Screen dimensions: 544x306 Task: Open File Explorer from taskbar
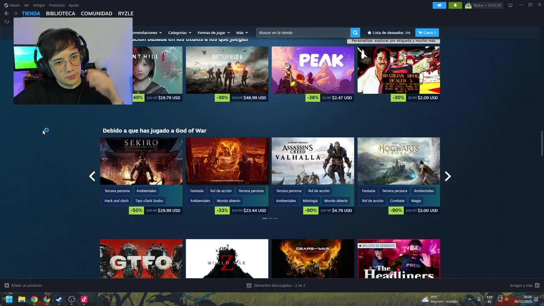click(x=22, y=299)
